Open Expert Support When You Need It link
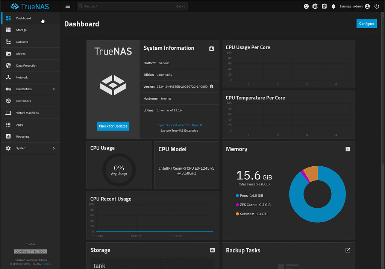Image resolution: width=385 pixels, height=269 pixels. (179, 125)
